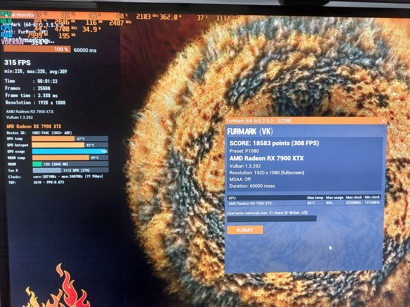Click the CPU label in top overlay
The height and width of the screenshot is (307, 410).
[6, 28]
